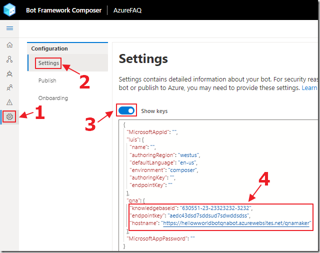320x253 pixels.
Task: Click the defaultLanguage value en-us
Action: [x=187, y=162]
